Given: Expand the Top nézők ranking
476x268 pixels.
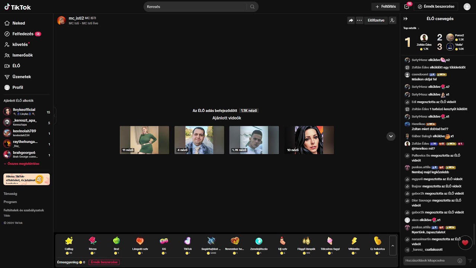Looking at the screenshot, I should 411,28.
